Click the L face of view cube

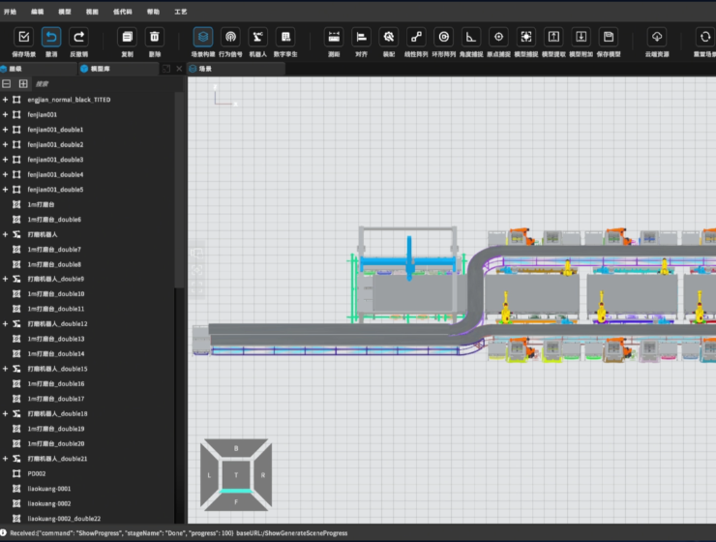pos(209,475)
